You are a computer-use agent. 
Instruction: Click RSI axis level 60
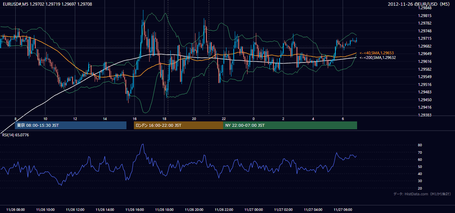click(420, 160)
